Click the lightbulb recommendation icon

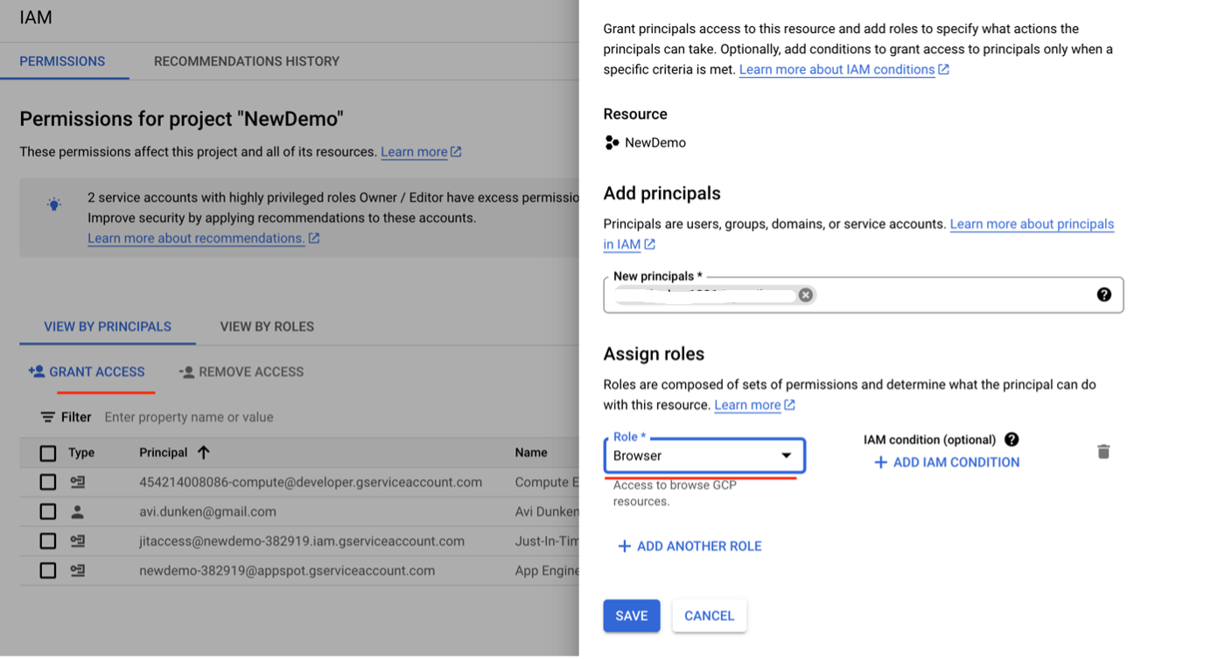point(54,205)
